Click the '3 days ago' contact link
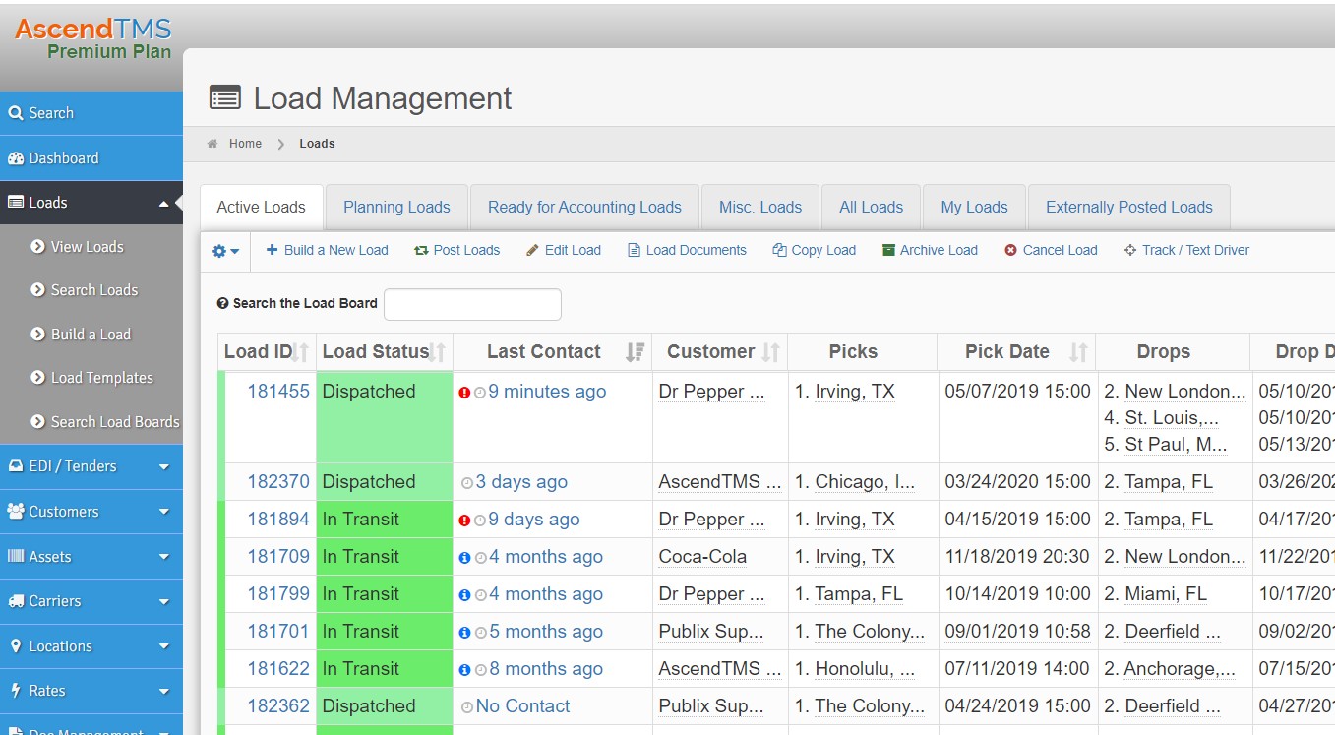1335x735 pixels. [x=521, y=482]
